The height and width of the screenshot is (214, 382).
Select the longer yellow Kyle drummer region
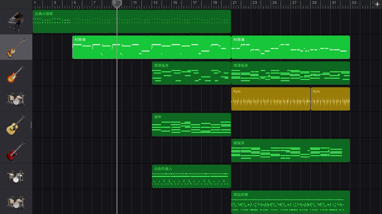point(271,99)
